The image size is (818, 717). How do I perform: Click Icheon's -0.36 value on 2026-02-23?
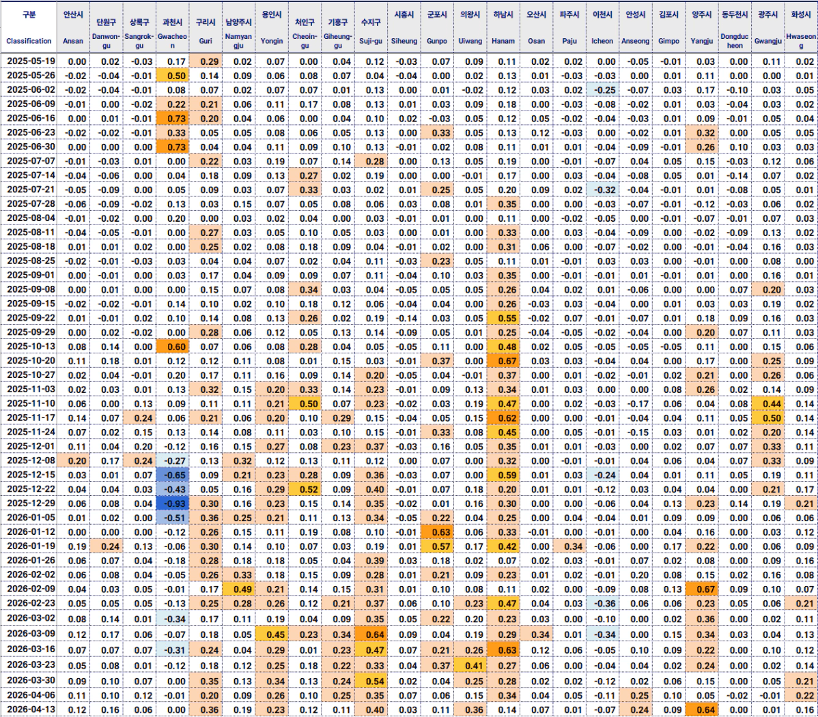[602, 603]
